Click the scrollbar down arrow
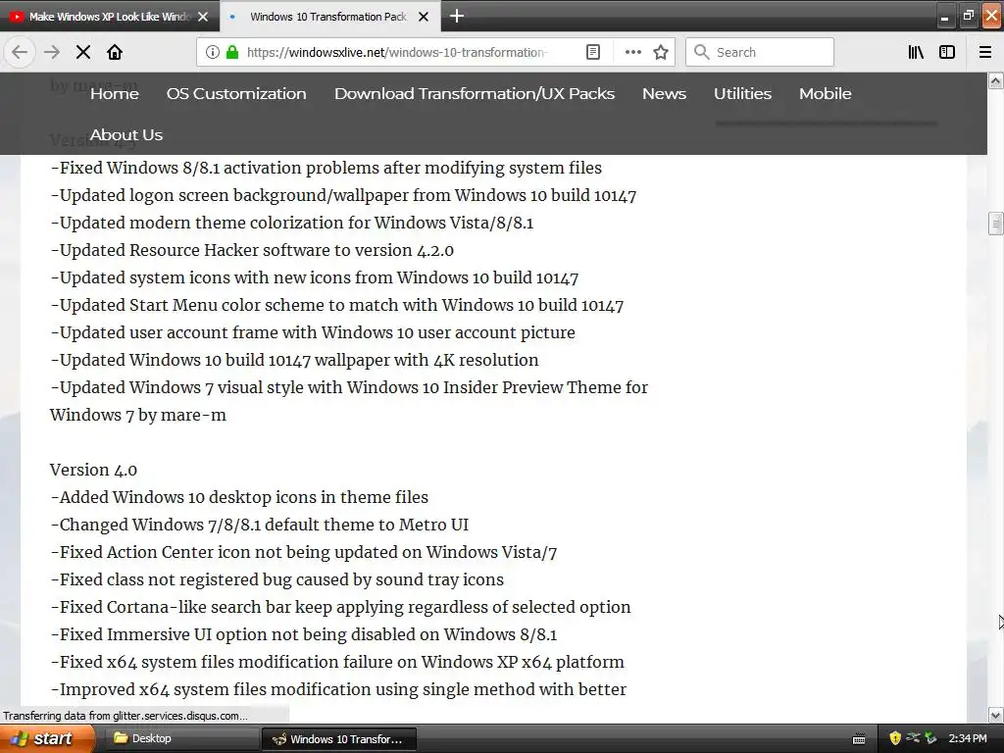1004x753 pixels. (996, 715)
